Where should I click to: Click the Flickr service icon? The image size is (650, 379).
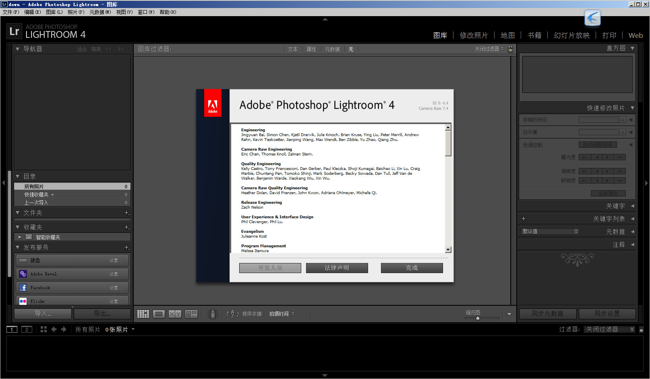[23, 301]
